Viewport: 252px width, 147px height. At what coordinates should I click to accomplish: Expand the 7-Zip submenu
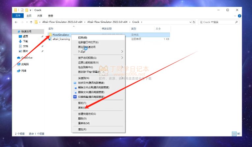(98, 52)
